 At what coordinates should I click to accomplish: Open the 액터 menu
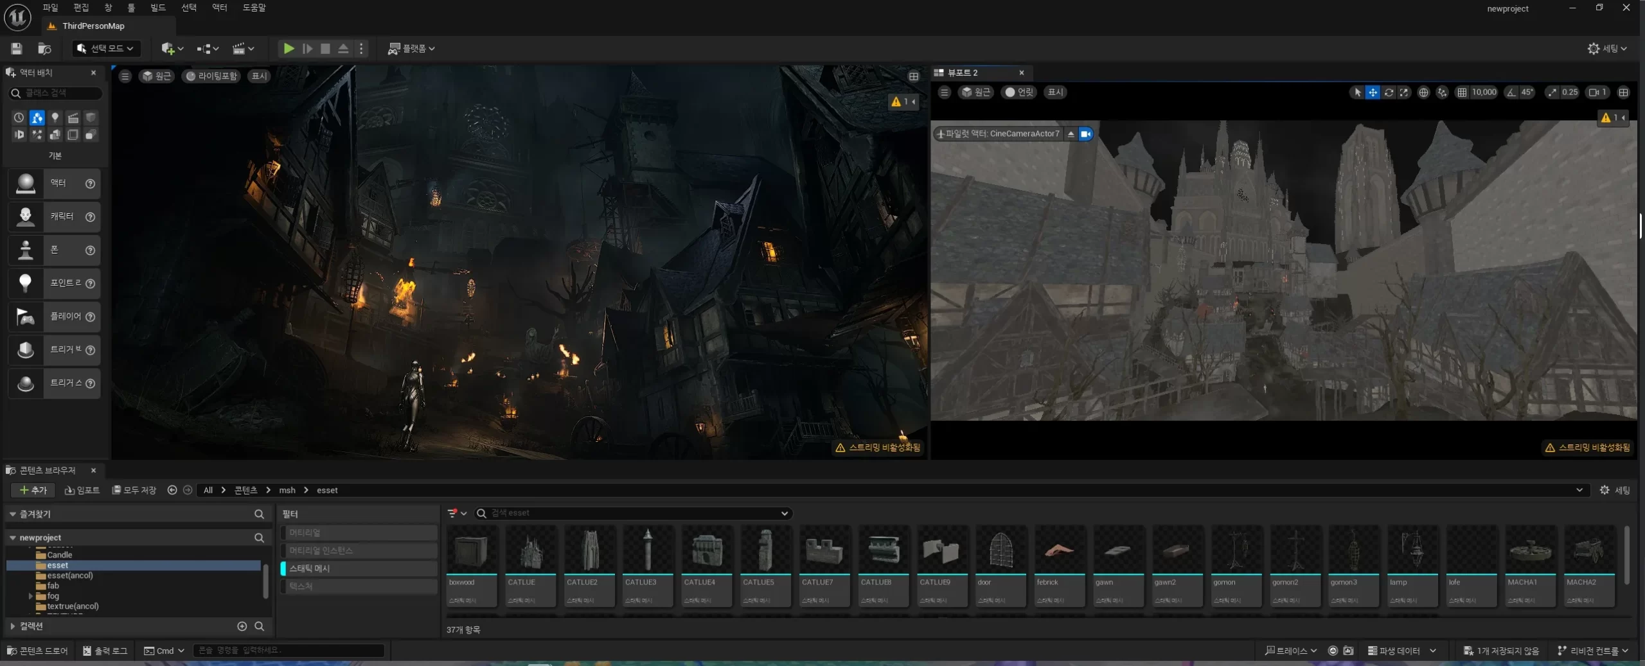pos(220,8)
